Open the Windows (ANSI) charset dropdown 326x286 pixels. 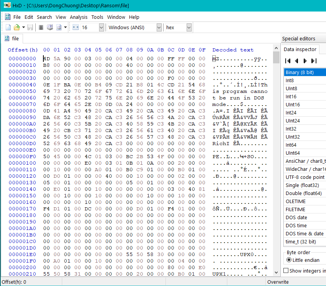[x=159, y=27]
